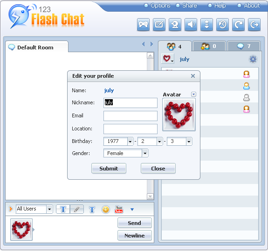
Task: Expand the Avatar selection arrow
Action: [x=193, y=94]
